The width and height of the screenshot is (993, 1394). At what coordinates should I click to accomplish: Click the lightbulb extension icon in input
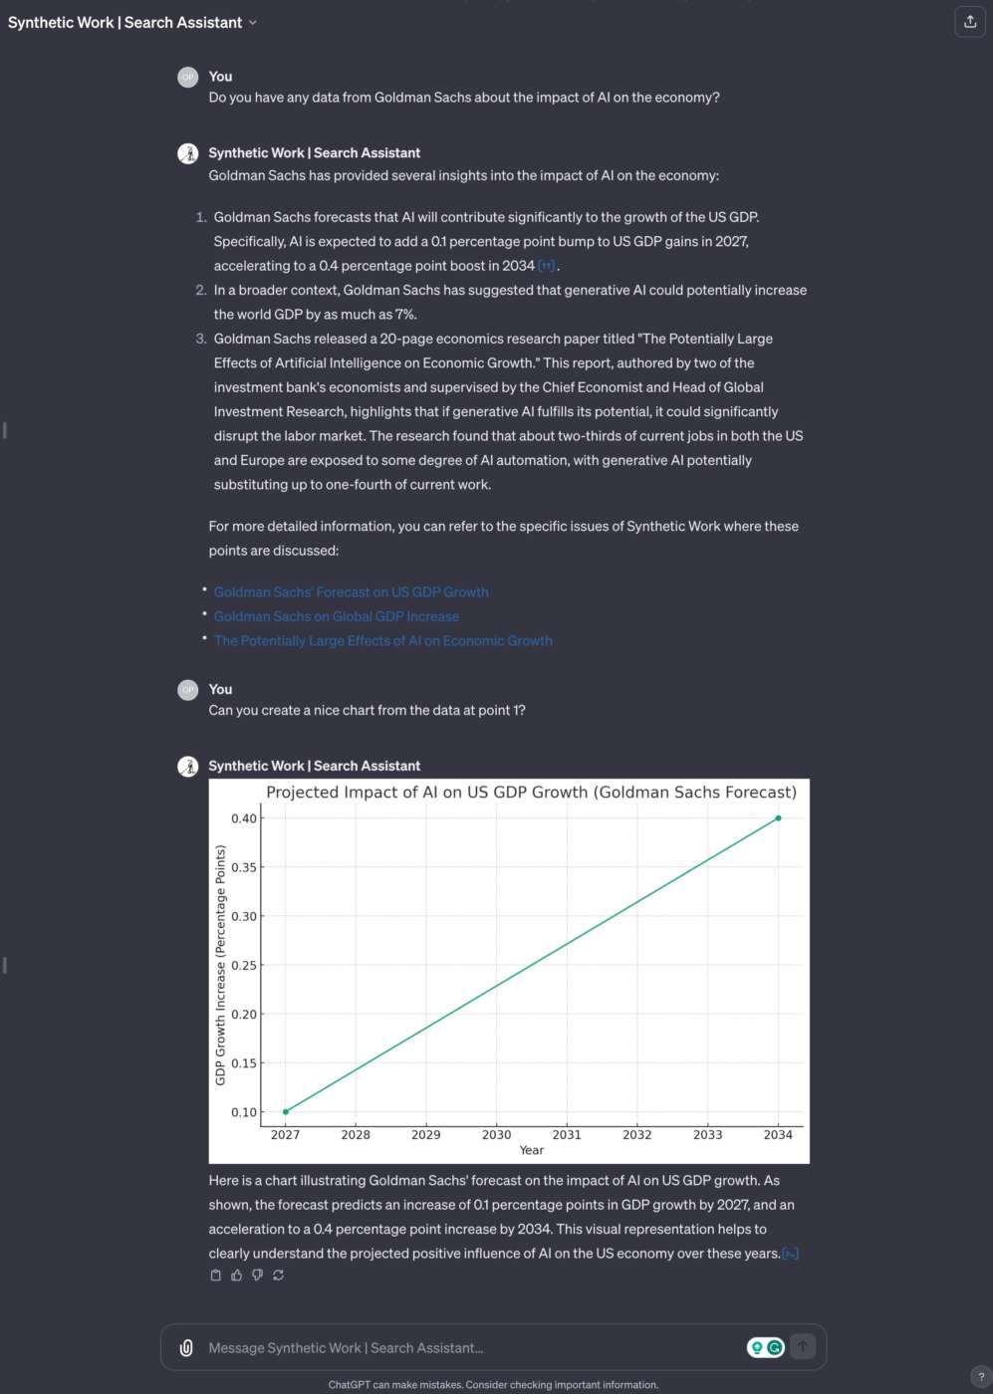(x=757, y=1347)
